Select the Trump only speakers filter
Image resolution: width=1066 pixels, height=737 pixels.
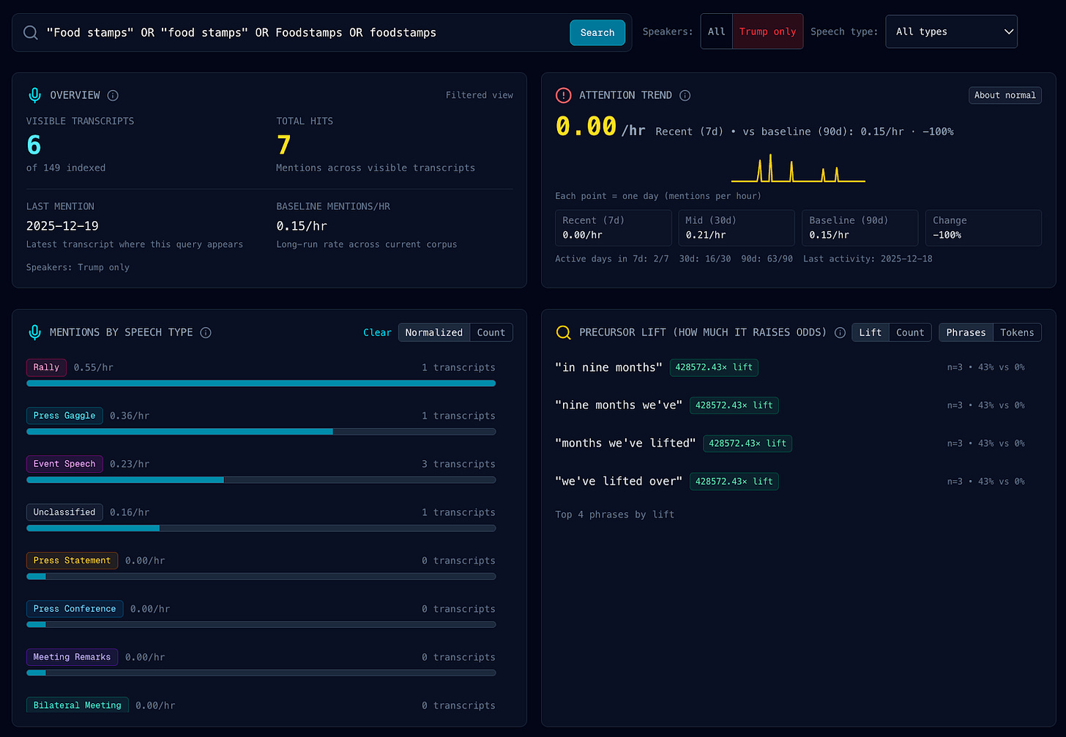click(767, 31)
